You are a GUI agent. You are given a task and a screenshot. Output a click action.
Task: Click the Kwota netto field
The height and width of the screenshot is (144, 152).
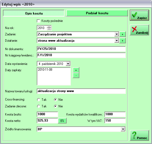pyautogui.click(x=47, y=121)
